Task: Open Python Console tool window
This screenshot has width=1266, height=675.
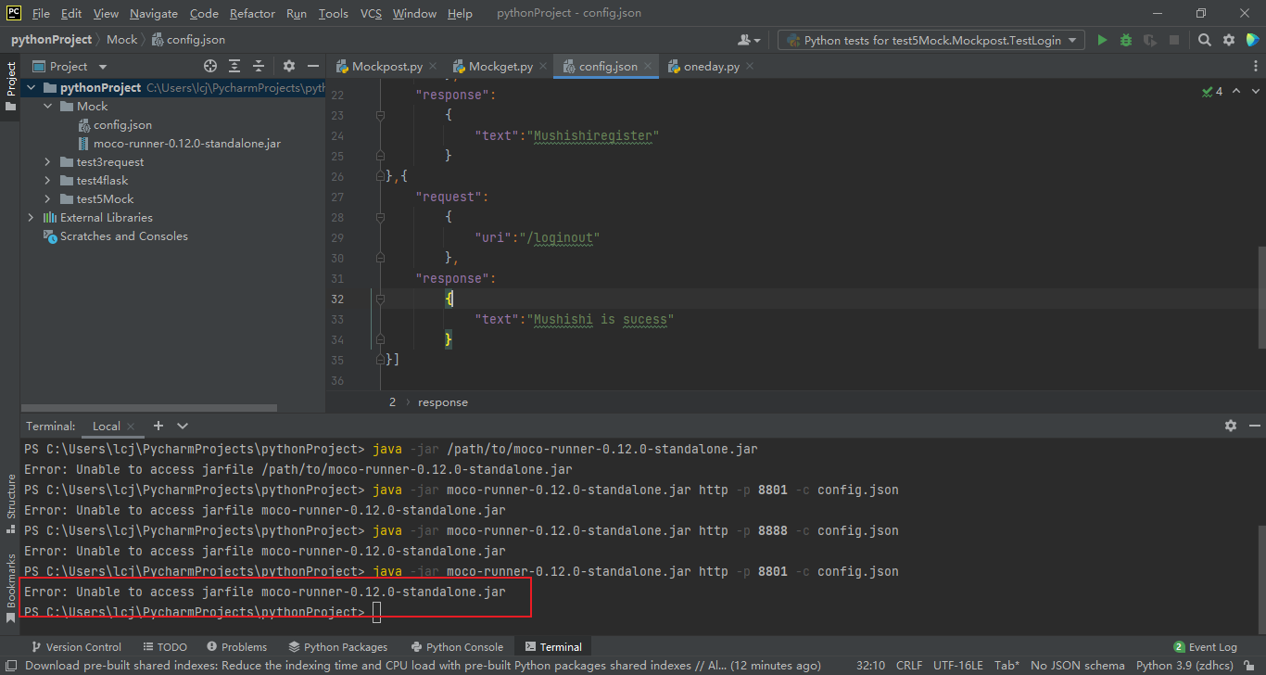Action: (x=456, y=647)
